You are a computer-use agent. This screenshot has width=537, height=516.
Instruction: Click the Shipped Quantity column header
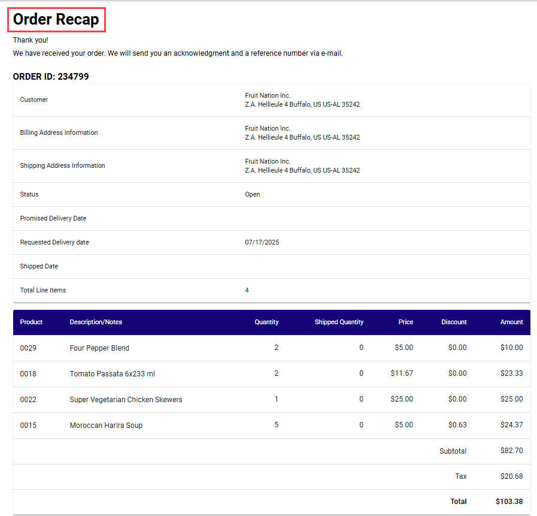tap(339, 322)
